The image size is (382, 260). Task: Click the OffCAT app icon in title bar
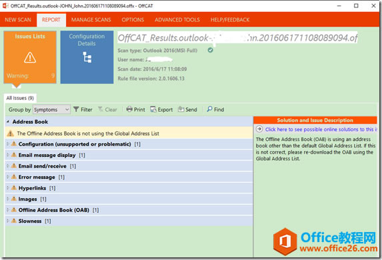[x=5, y=5]
